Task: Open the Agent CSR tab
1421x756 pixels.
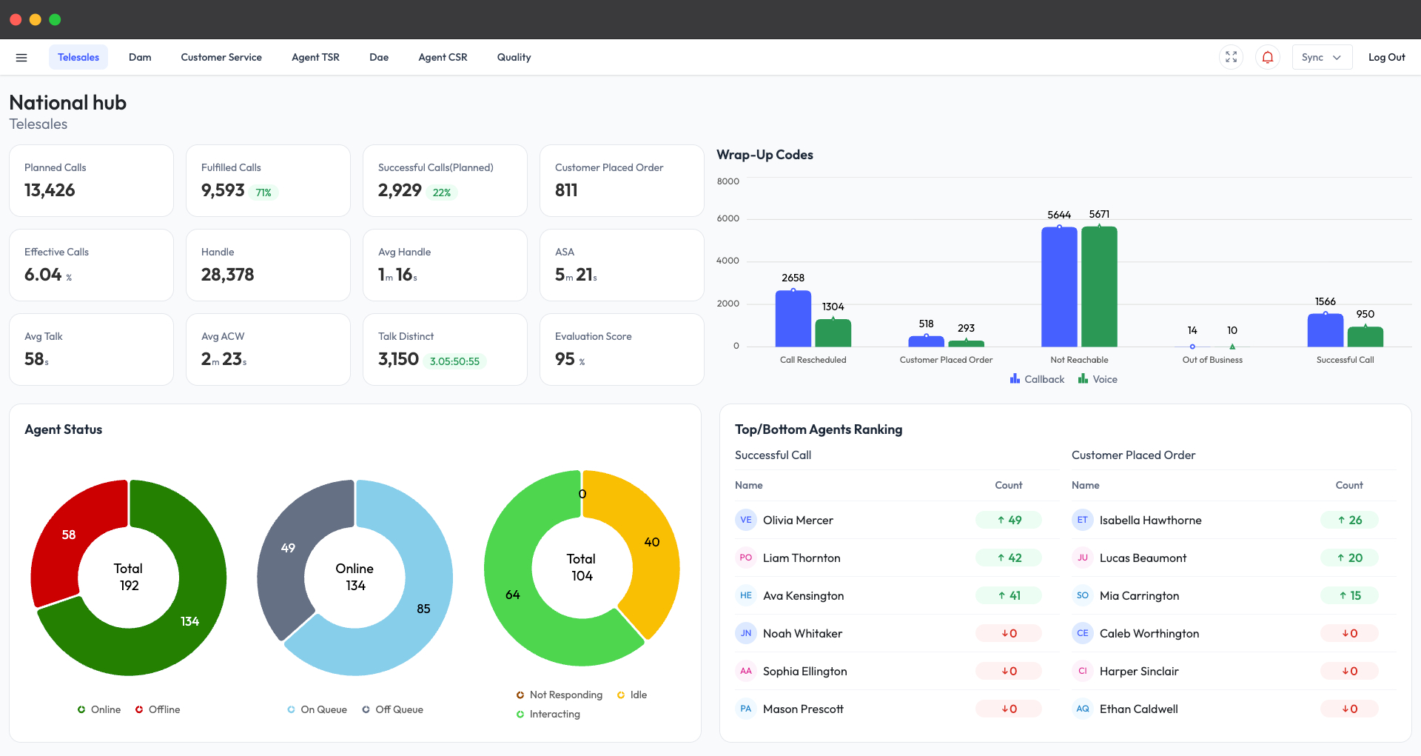Action: [x=443, y=57]
